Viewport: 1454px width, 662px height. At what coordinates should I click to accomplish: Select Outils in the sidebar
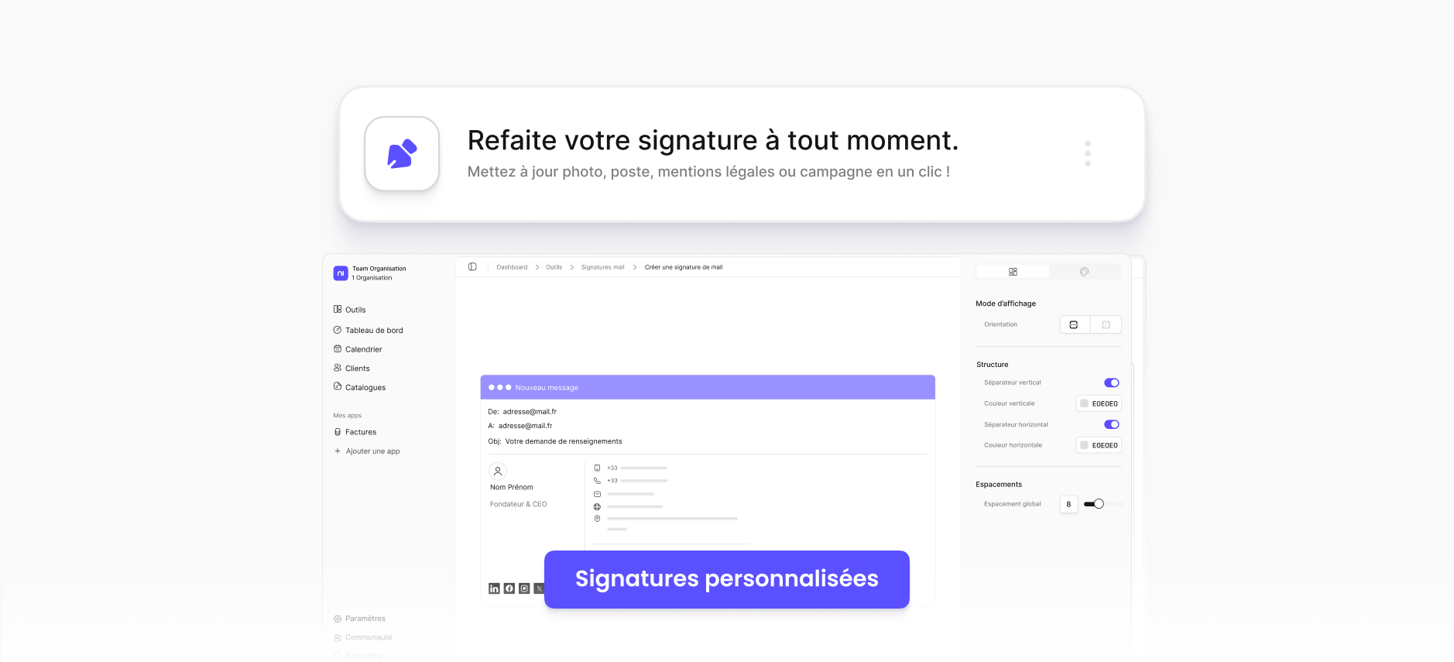355,309
